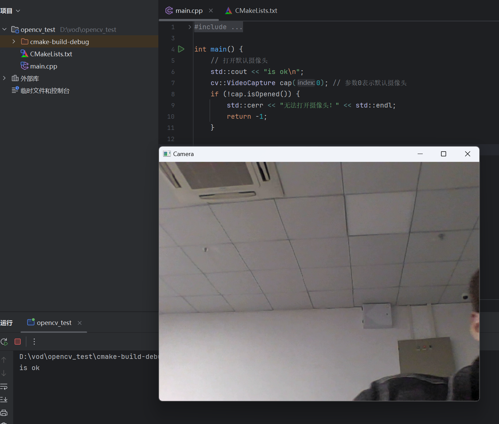Expand the 外部库 tree node

click(x=4, y=78)
